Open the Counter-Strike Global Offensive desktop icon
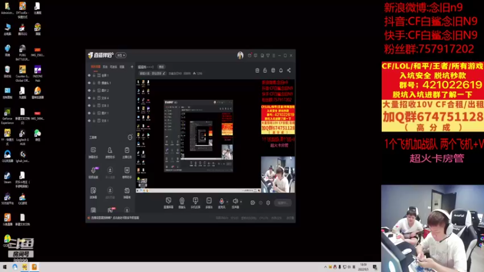The width and height of the screenshot is (484, 272). [x=22, y=74]
